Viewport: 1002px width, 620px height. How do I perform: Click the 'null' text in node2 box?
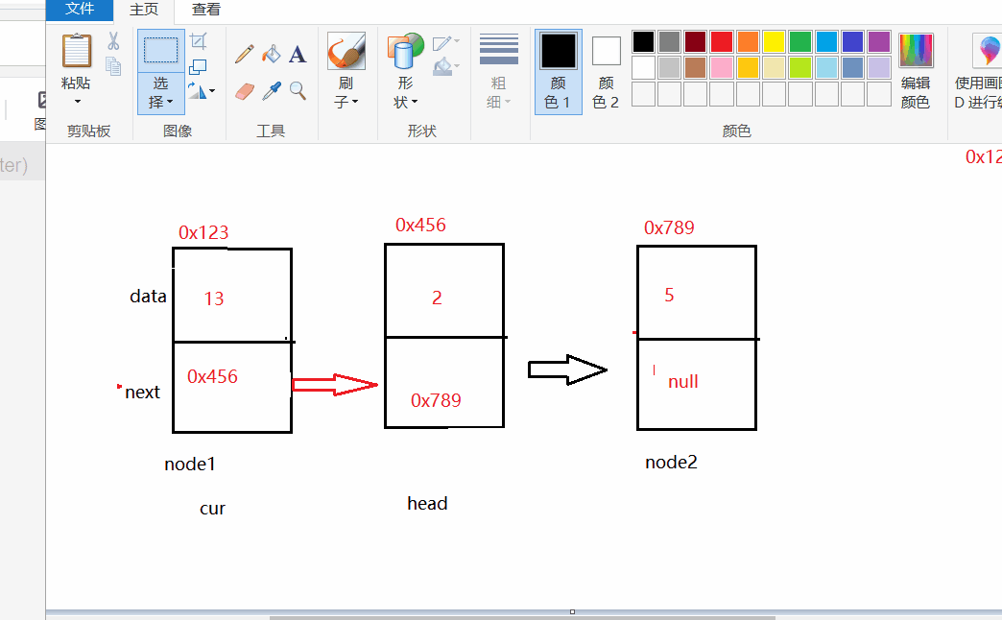[x=683, y=382]
